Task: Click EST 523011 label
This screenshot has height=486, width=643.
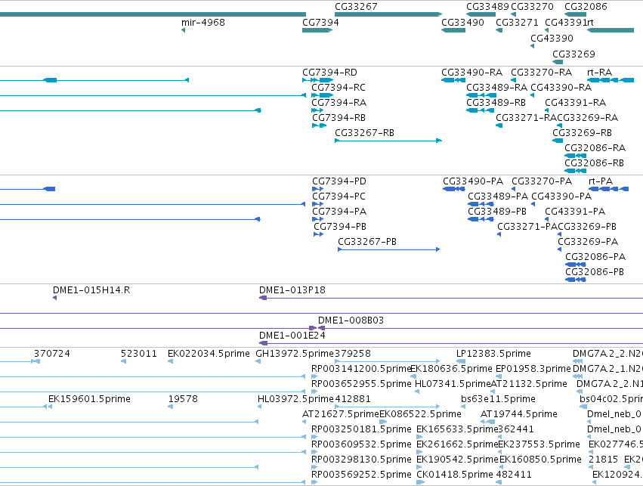Action: pyautogui.click(x=139, y=354)
